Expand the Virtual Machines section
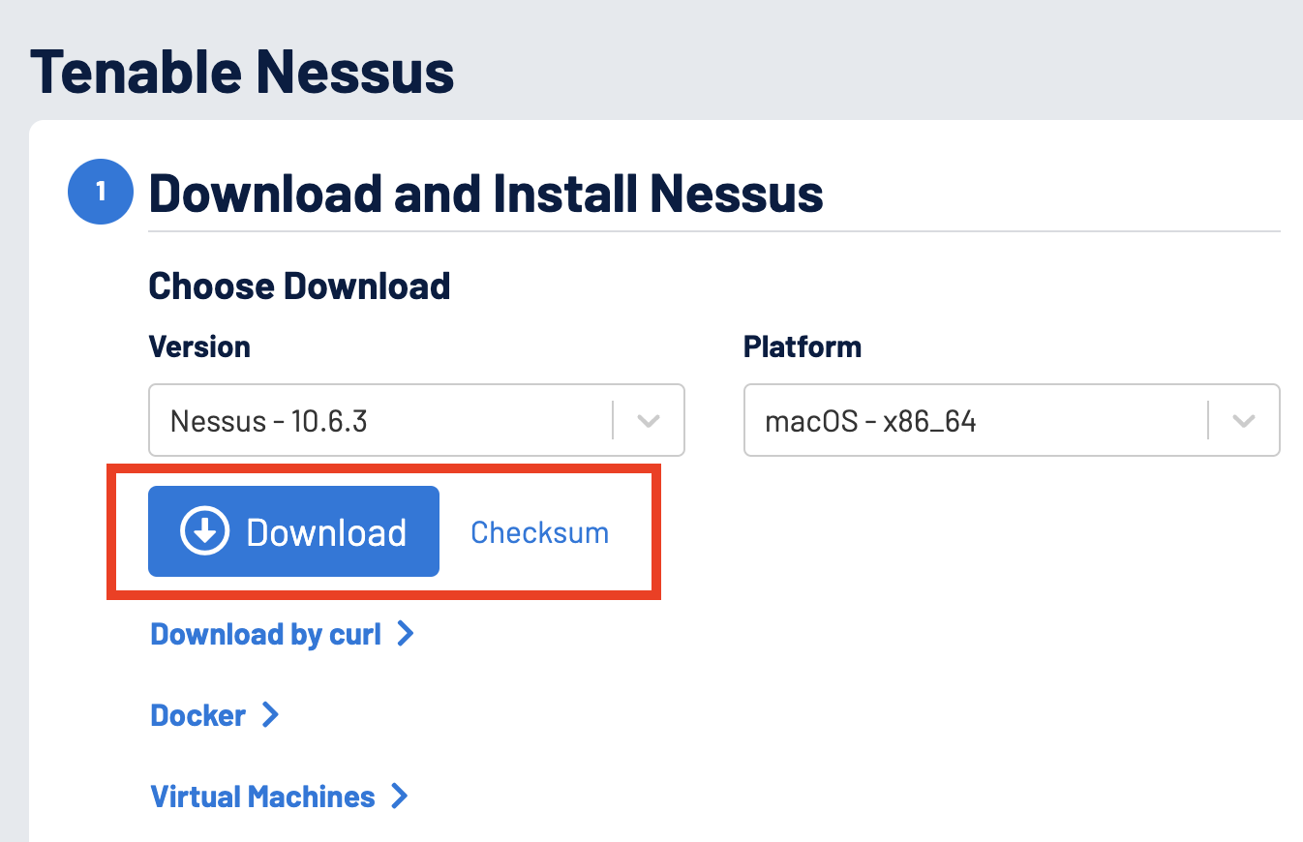This screenshot has height=842, width=1303. 263,797
